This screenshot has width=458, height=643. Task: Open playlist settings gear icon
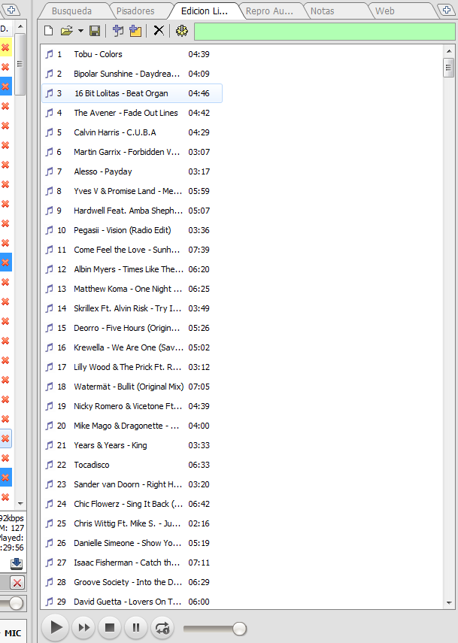(x=182, y=31)
